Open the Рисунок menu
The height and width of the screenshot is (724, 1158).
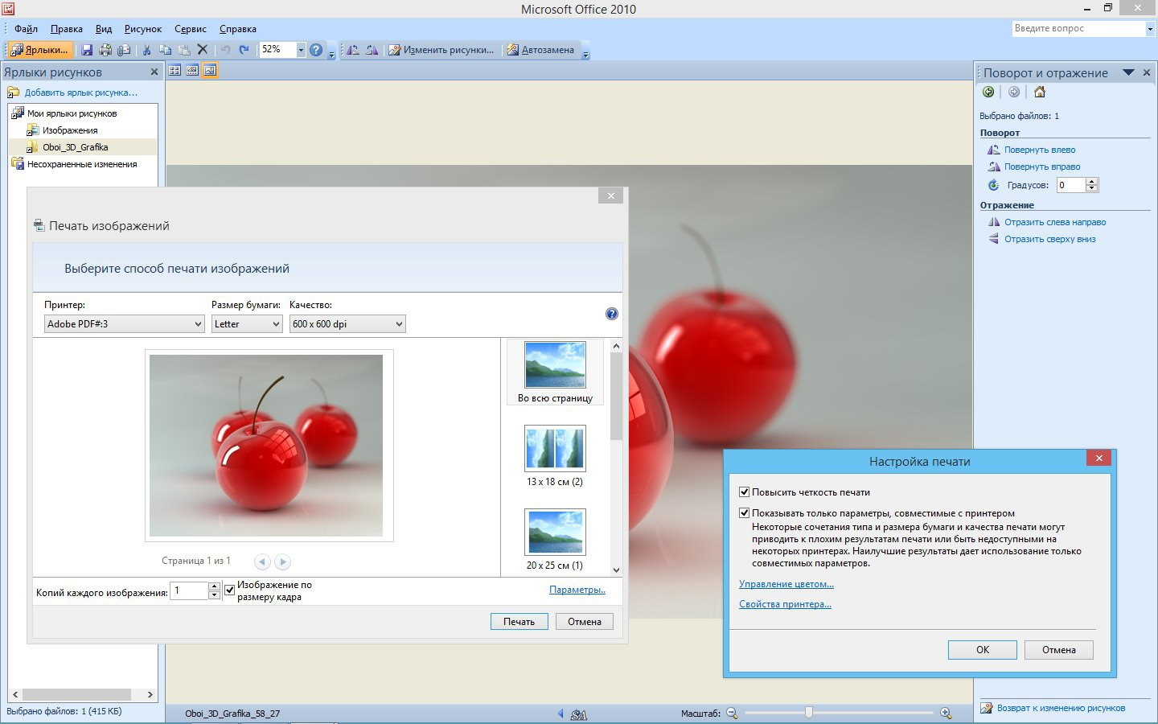(143, 29)
